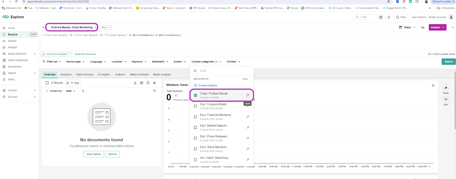Click the Aa text size icon

(423, 27)
